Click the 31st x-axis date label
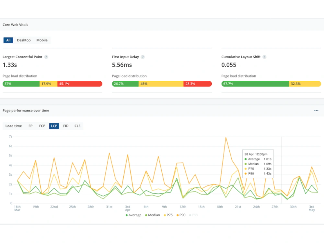324x243 pixels. click(109, 207)
